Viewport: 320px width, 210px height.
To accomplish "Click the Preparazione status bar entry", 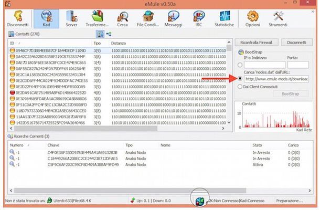I will (x=290, y=201).
